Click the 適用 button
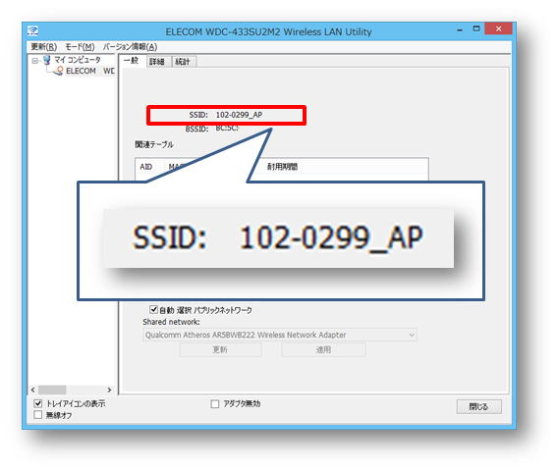 (x=323, y=349)
